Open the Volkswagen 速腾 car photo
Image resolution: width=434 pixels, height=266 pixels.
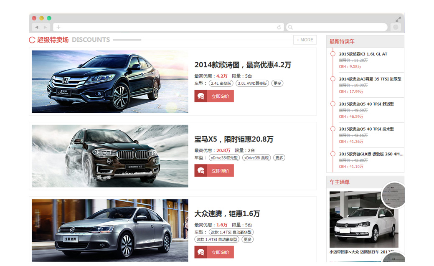tap(110, 231)
